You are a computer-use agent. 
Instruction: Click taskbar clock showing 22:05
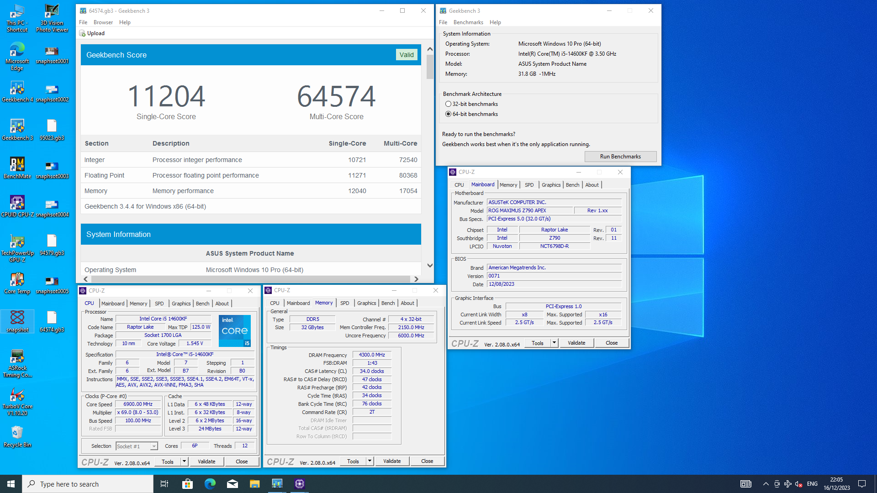[x=836, y=484]
